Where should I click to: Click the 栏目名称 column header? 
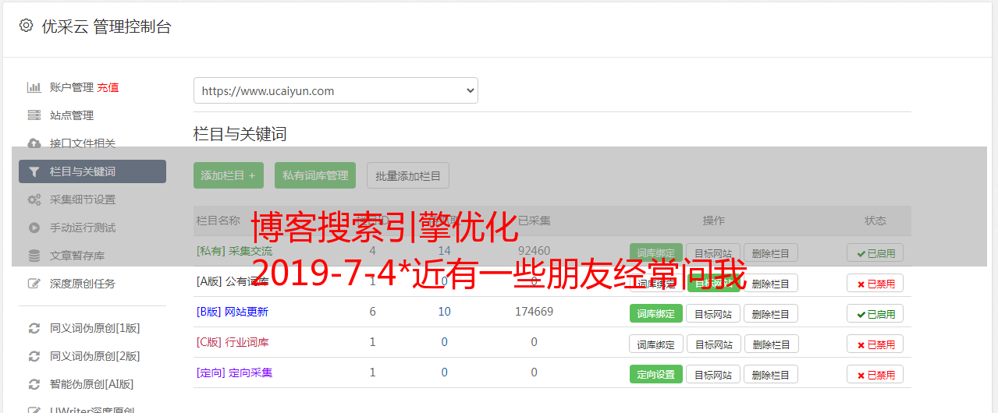point(218,221)
